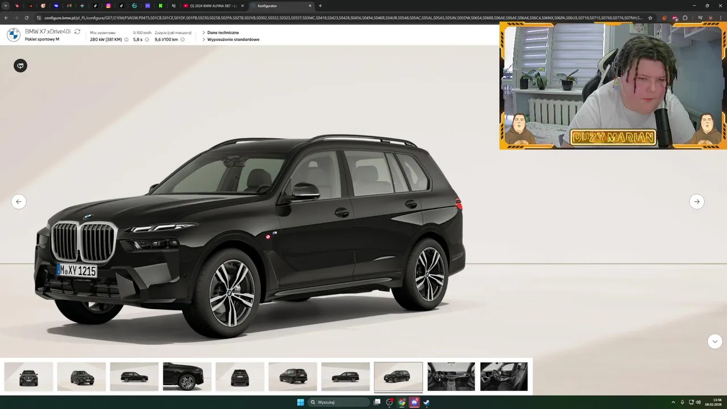Show previous car view with left arrow
Screen dimensions: 727x409
[19, 202]
